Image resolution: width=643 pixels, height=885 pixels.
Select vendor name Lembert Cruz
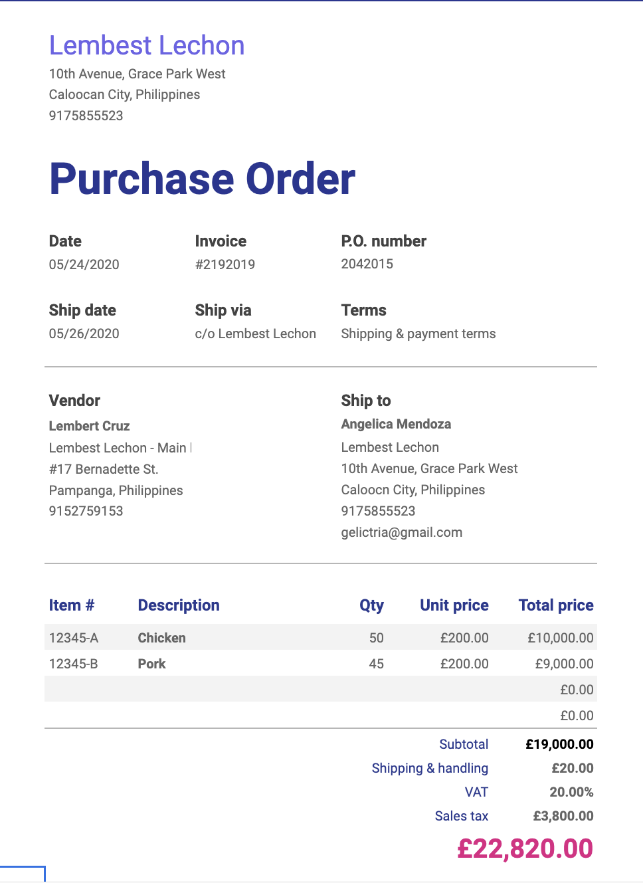pyautogui.click(x=89, y=426)
